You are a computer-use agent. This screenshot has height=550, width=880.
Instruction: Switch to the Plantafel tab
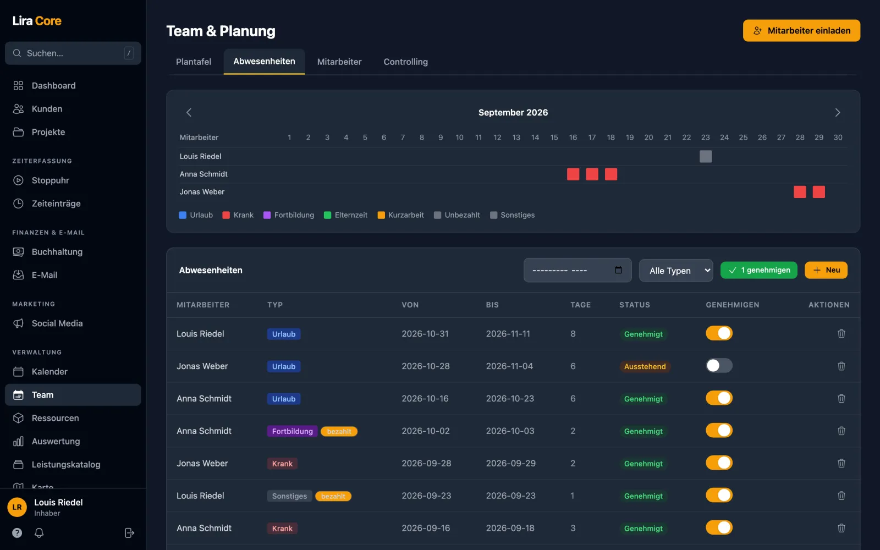[194, 62]
